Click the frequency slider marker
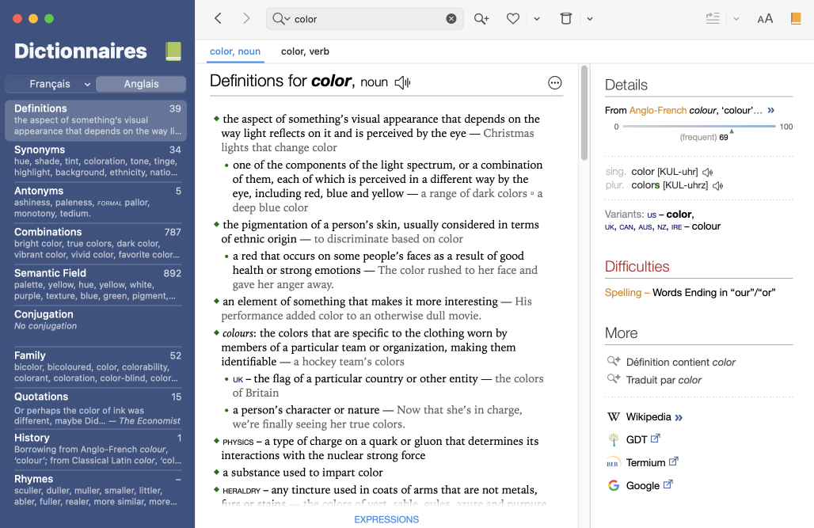Image resolution: width=814 pixels, height=528 pixels. coord(732,131)
